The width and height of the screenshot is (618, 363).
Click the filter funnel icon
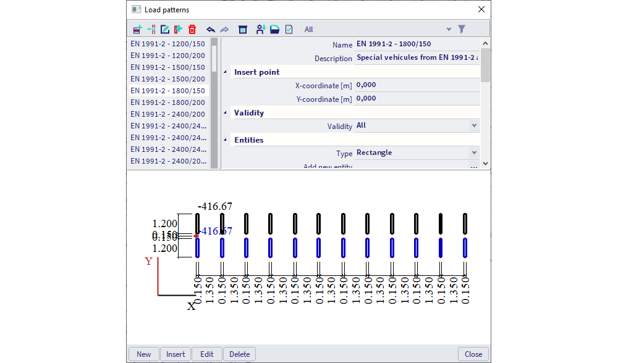(x=462, y=29)
